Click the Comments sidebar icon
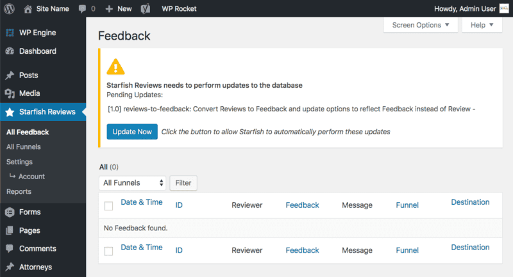The width and height of the screenshot is (513, 277). 10,249
